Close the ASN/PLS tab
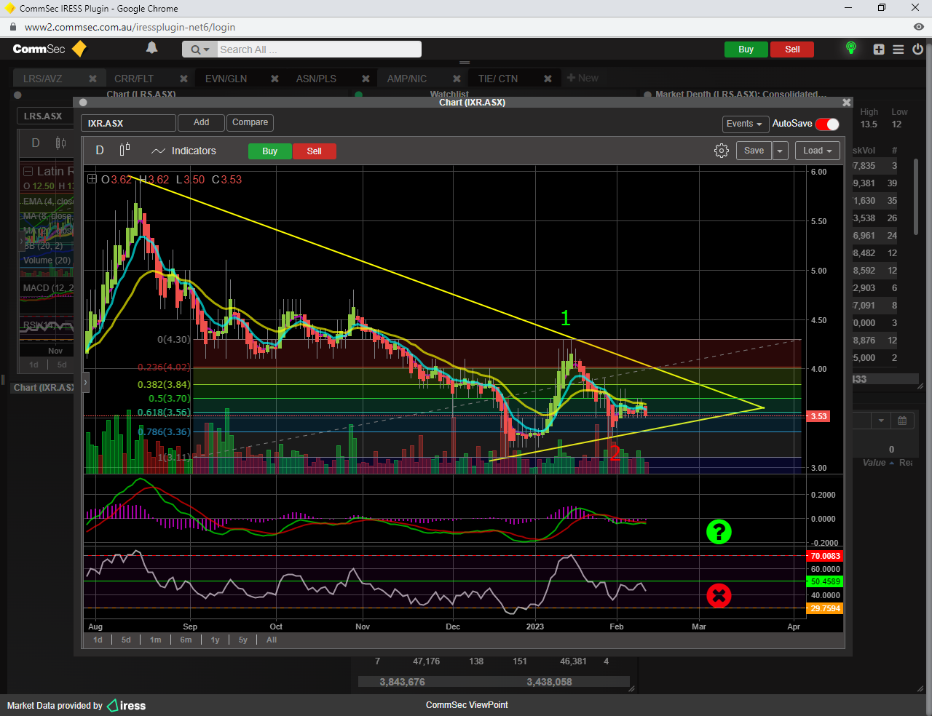The width and height of the screenshot is (932, 716). click(x=366, y=79)
